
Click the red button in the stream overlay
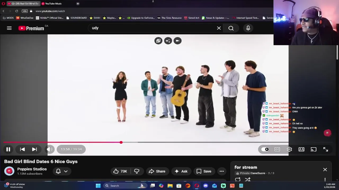327,133
